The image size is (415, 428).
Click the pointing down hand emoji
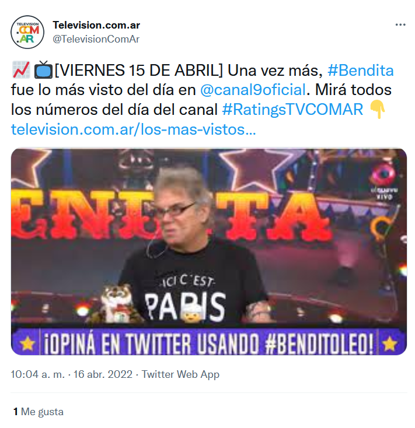tap(377, 109)
